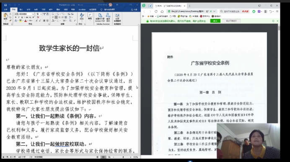The height and width of the screenshot is (162, 290).
Task: Click the green confirm button in security bar
Action: point(215,21)
